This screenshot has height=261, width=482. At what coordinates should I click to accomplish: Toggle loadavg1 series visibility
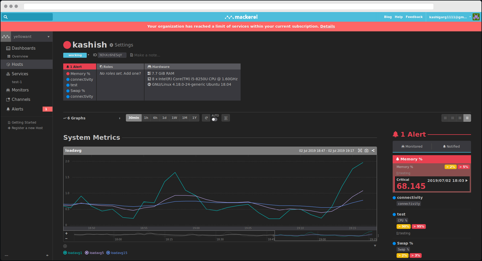pos(73,253)
